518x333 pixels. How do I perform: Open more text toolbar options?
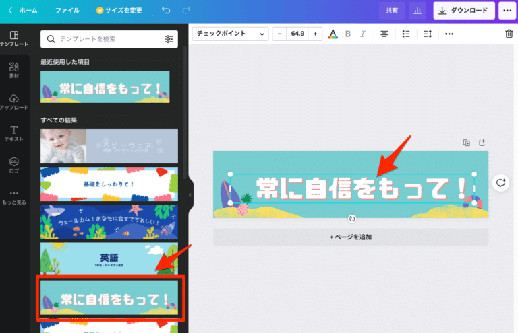(x=449, y=34)
